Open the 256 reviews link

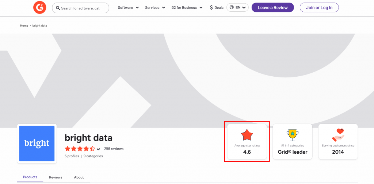(x=114, y=149)
